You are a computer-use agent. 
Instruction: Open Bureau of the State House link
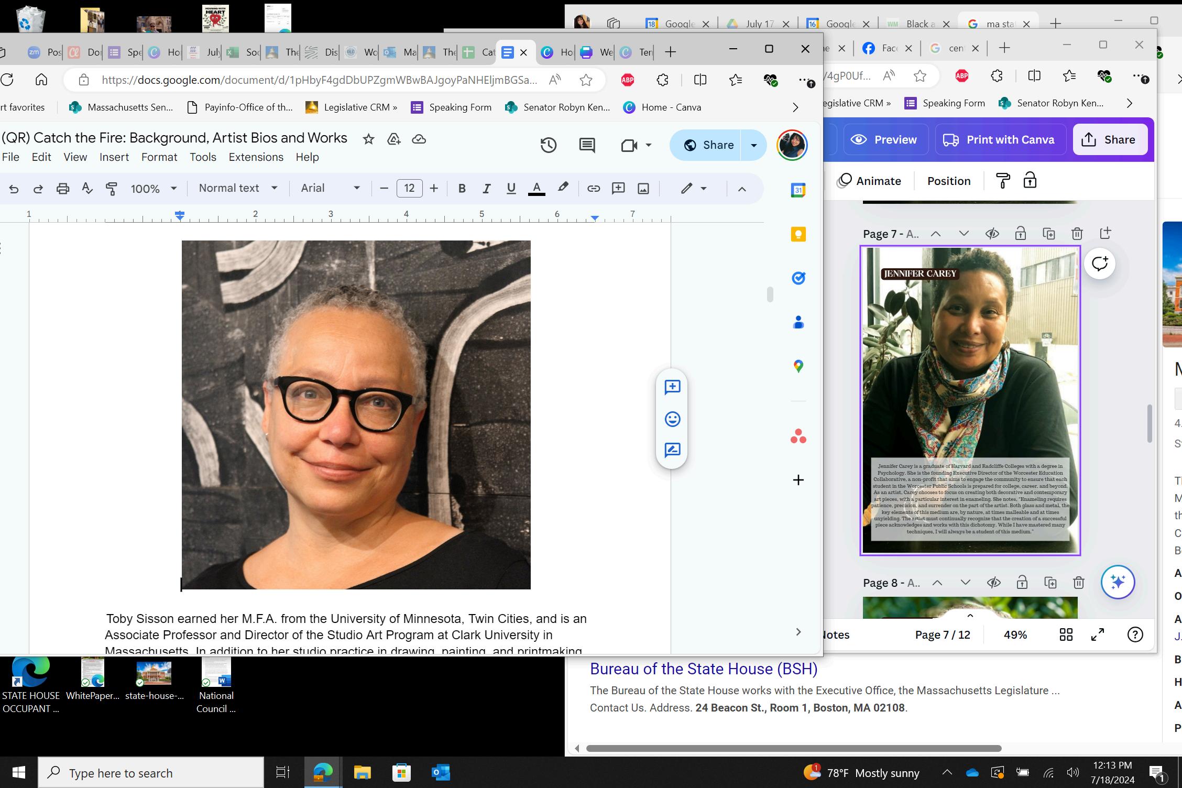coord(704,669)
